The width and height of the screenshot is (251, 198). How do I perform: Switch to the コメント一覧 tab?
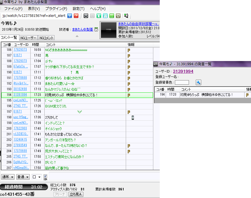click(9, 37)
